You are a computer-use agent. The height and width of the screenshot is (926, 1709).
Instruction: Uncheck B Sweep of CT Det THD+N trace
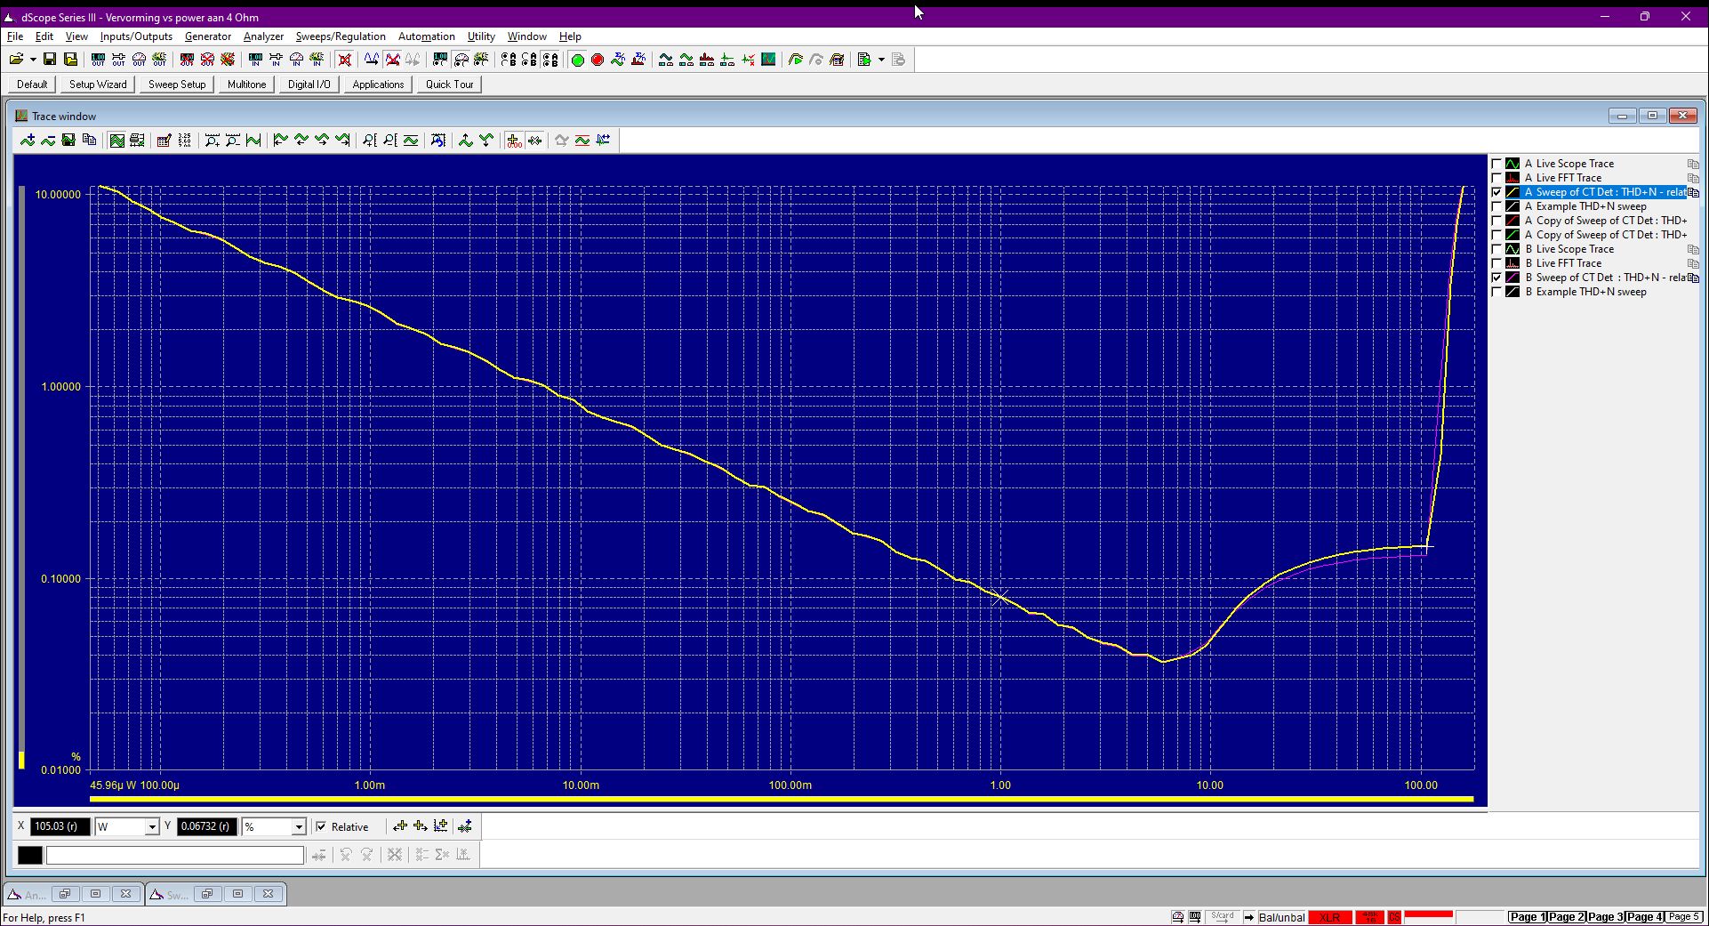(x=1496, y=278)
